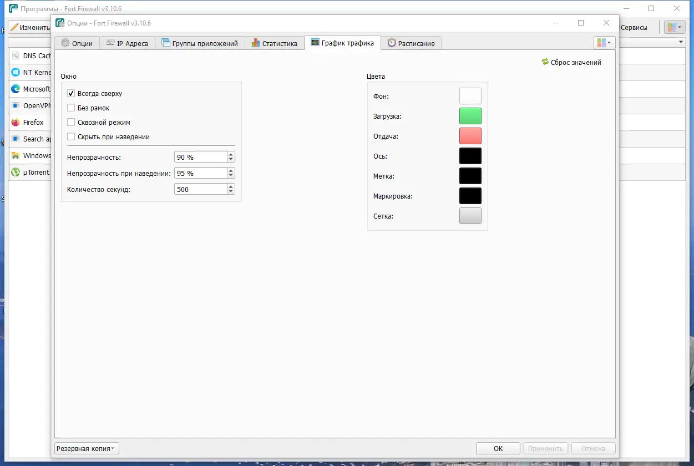Click the pencil Изменить icon in Programs window
694x466 pixels.
pyautogui.click(x=14, y=27)
